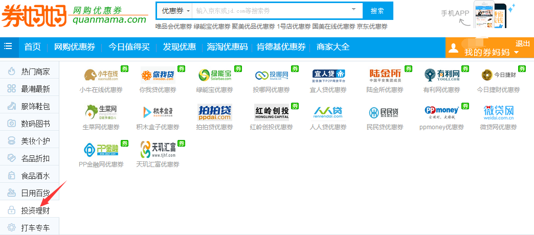Open the 唯品会优惠券 hot search link
This screenshot has height=235, width=534.
174,26
